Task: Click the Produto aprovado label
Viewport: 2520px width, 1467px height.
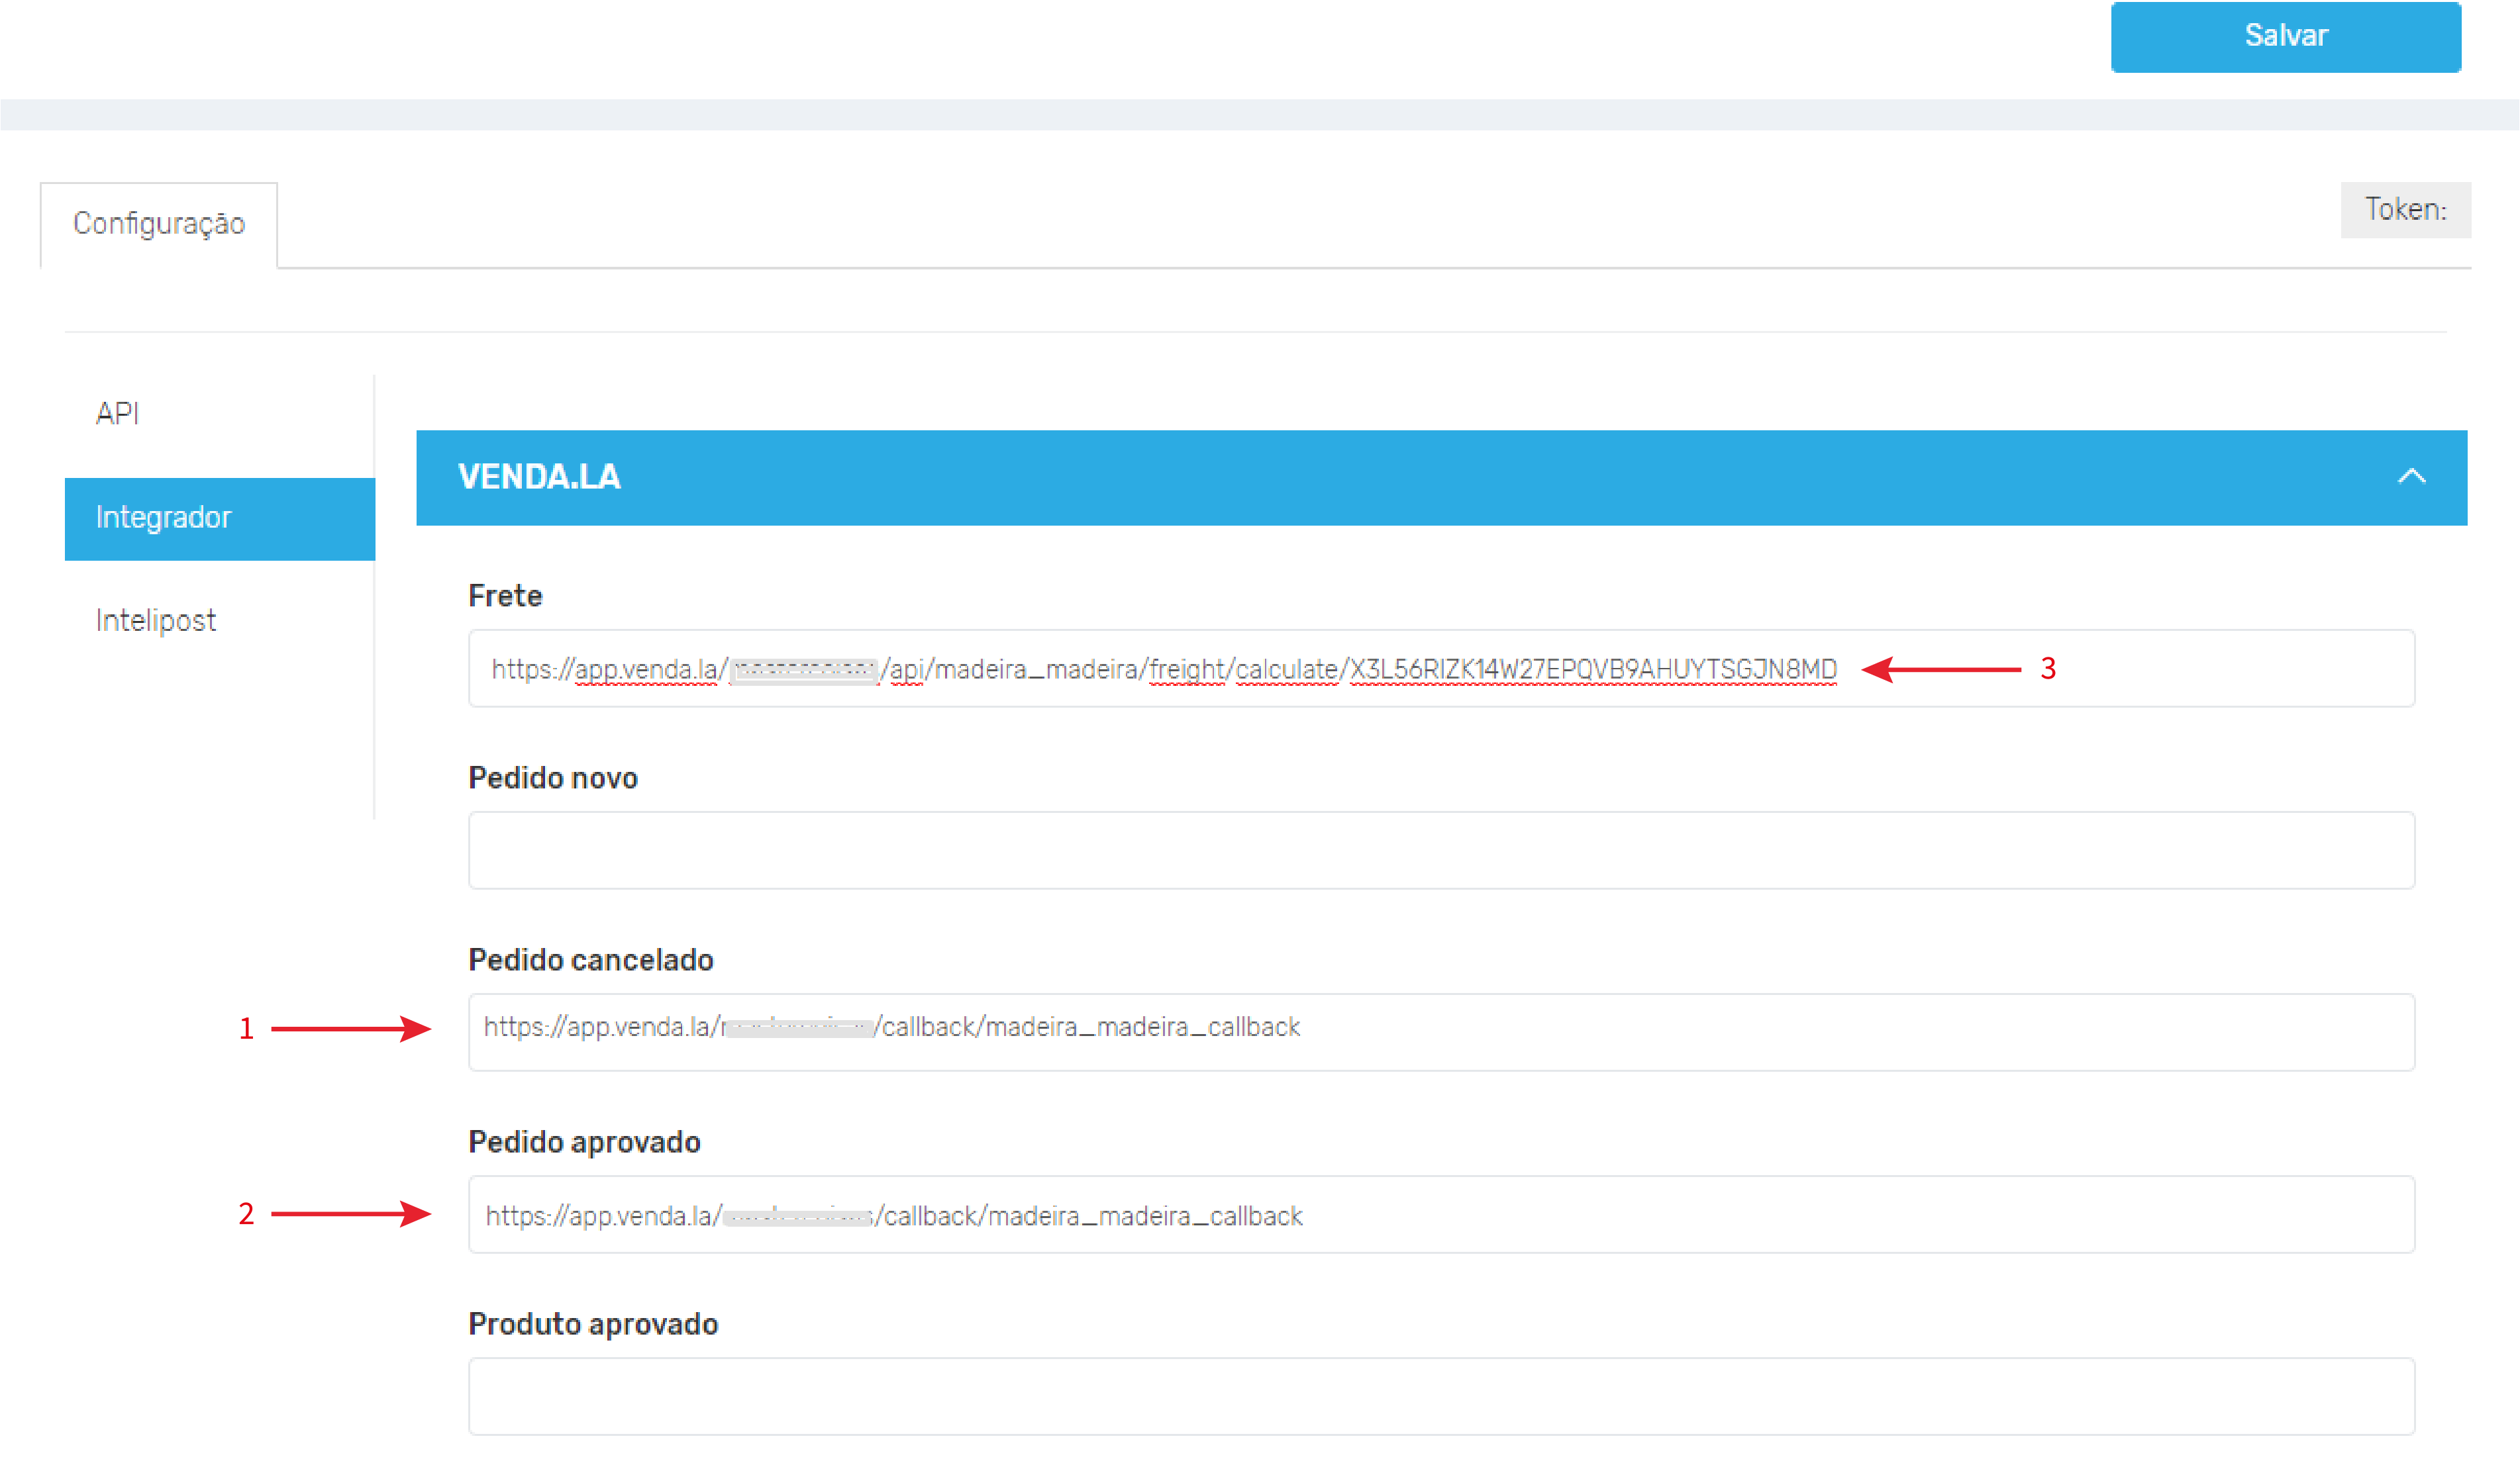Action: [x=592, y=1323]
